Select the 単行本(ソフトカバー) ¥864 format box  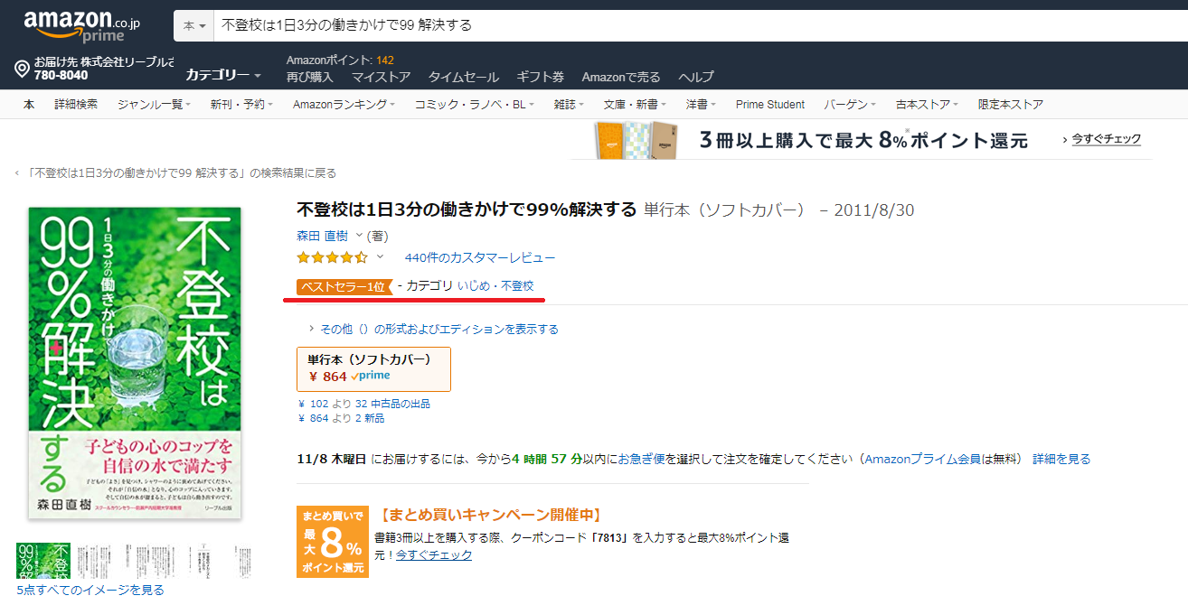(x=373, y=368)
